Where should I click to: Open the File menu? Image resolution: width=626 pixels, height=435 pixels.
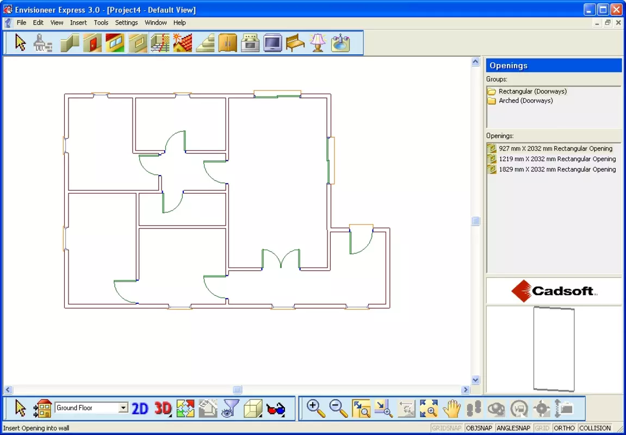click(x=22, y=23)
